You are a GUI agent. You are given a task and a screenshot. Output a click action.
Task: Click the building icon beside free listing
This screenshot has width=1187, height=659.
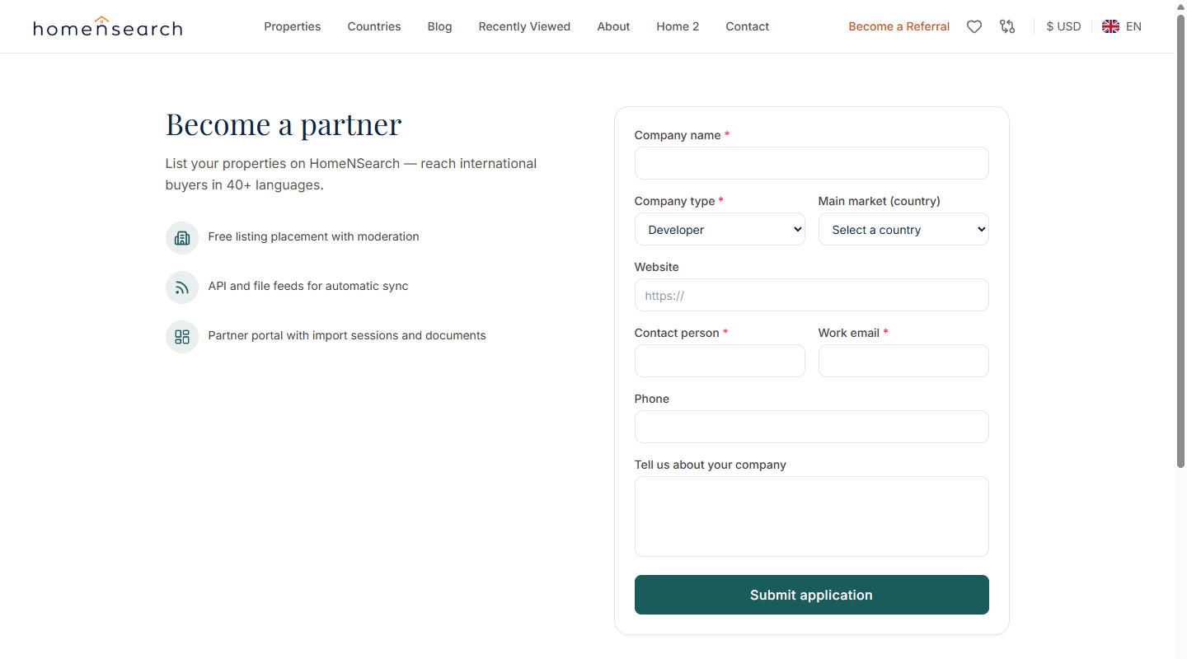(x=182, y=238)
